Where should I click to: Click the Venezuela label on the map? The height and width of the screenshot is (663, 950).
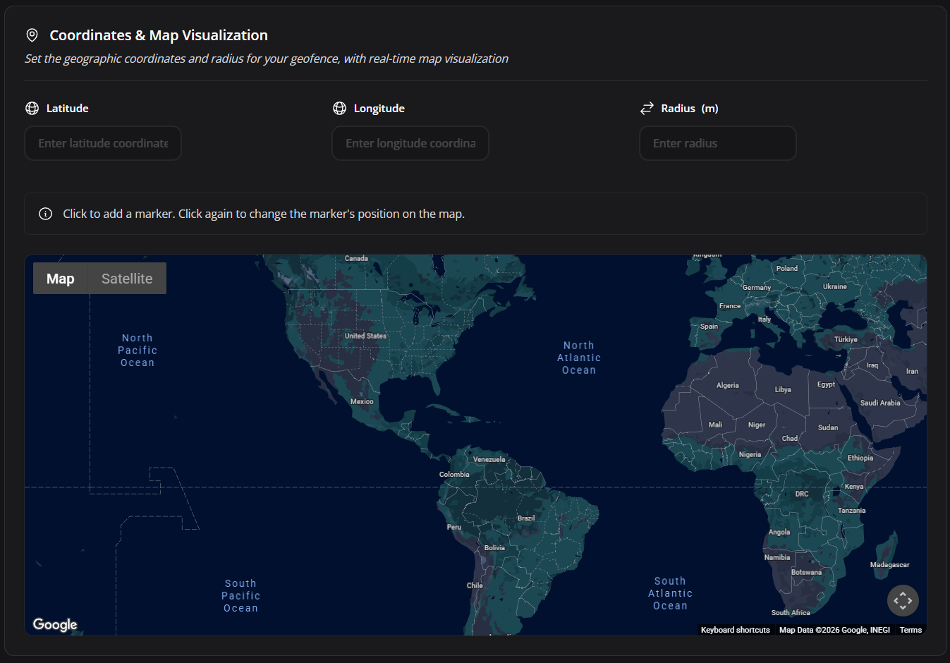tap(489, 459)
